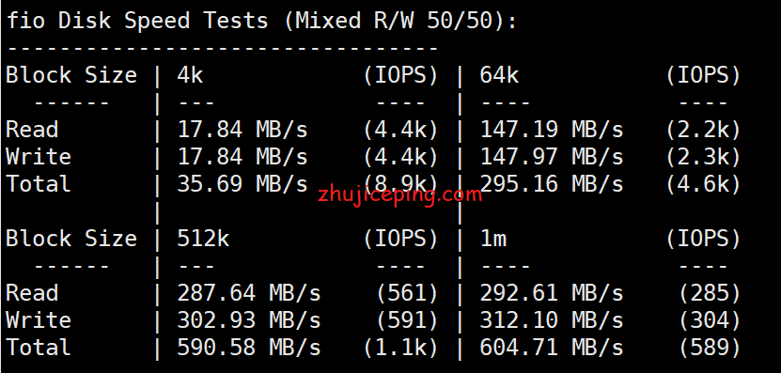Click the 292.61 MB/s 1m Read value
This screenshot has height=373, width=781.
coord(552,293)
